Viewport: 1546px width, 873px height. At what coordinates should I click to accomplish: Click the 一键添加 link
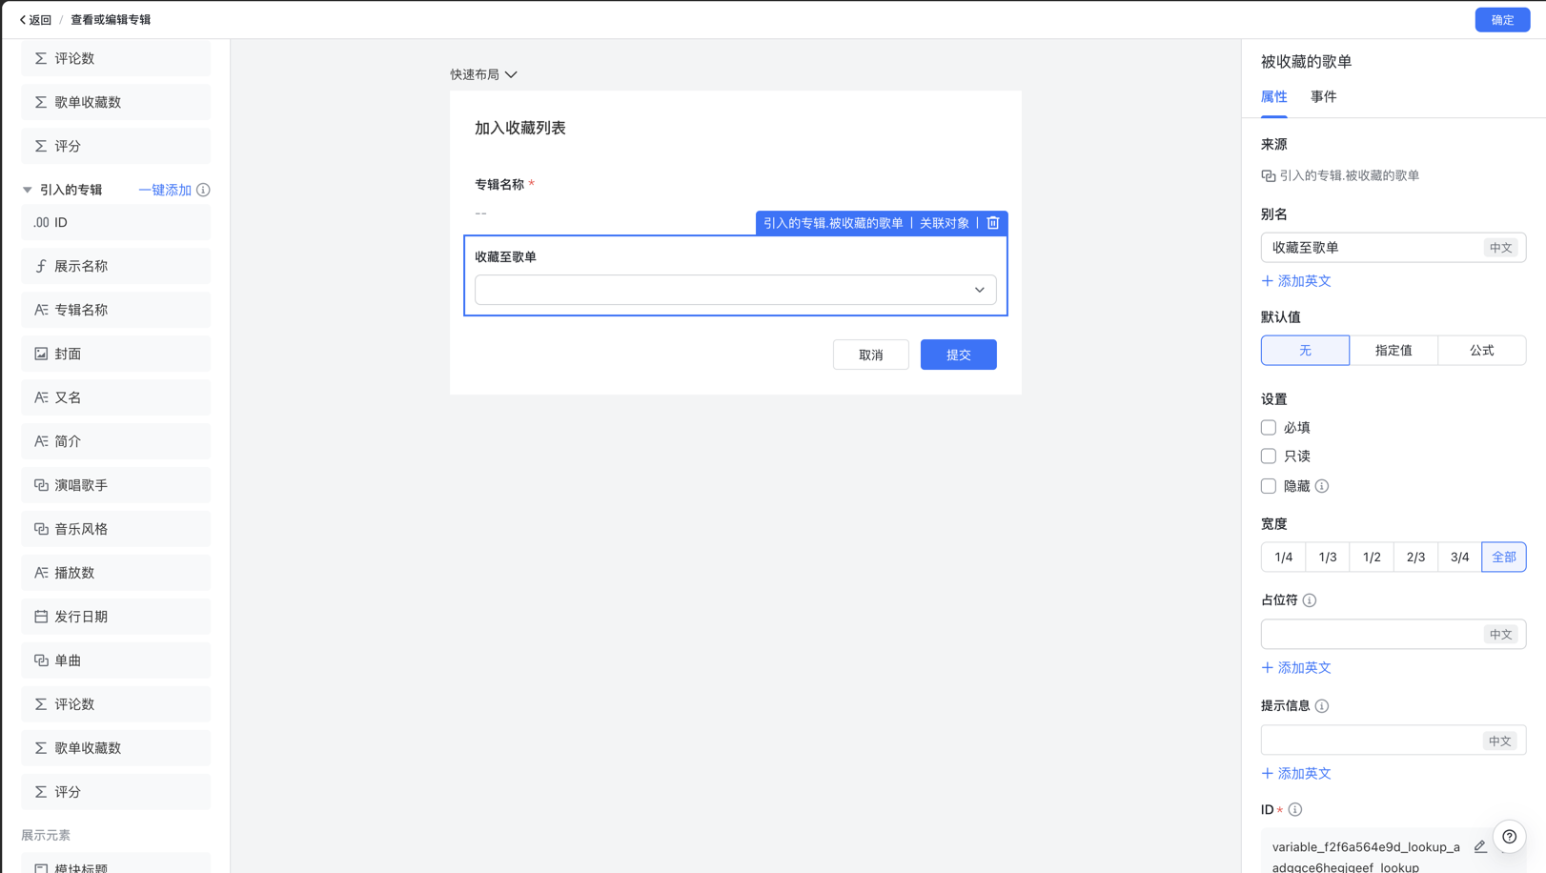click(165, 190)
